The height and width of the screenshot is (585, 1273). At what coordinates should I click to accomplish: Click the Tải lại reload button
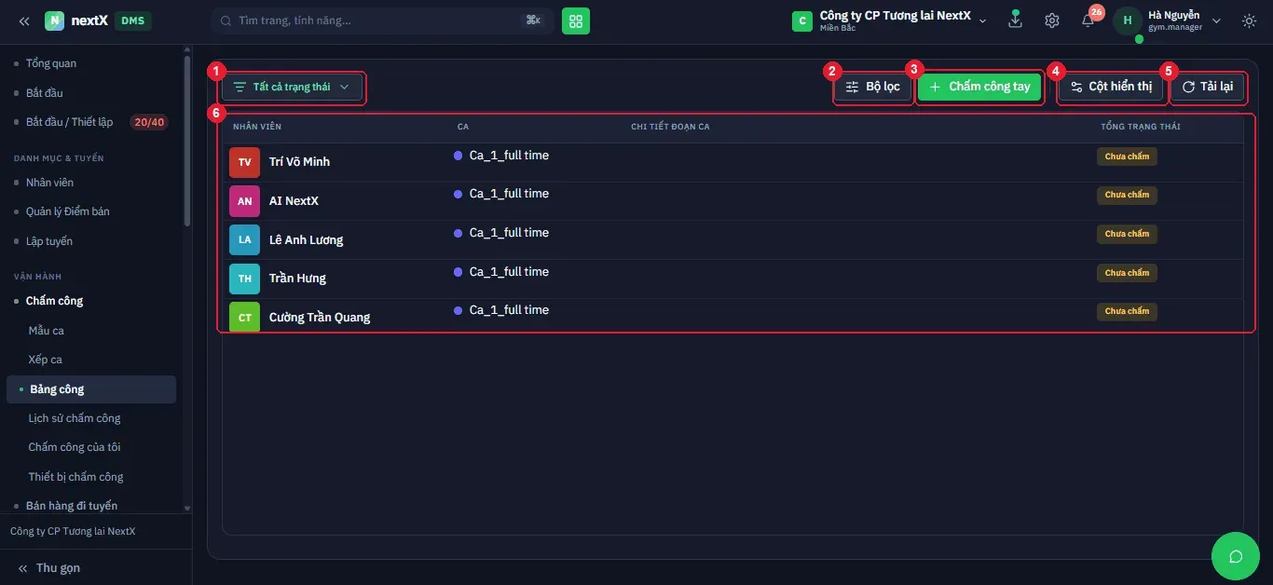point(1208,87)
